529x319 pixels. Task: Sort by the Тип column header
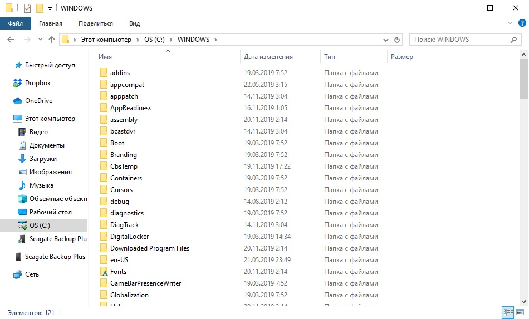coord(330,57)
